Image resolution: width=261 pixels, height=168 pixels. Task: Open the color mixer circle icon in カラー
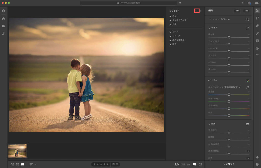click(247, 81)
